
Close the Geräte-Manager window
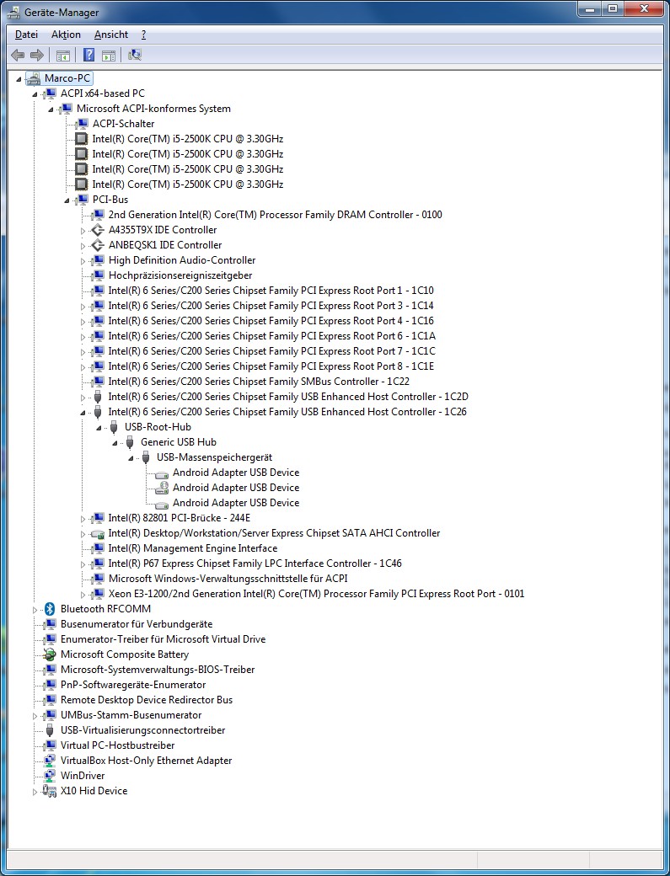pos(644,8)
